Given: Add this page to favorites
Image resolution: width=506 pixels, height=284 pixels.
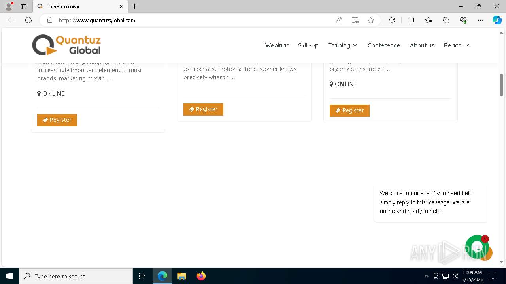Looking at the screenshot, I should (371, 20).
